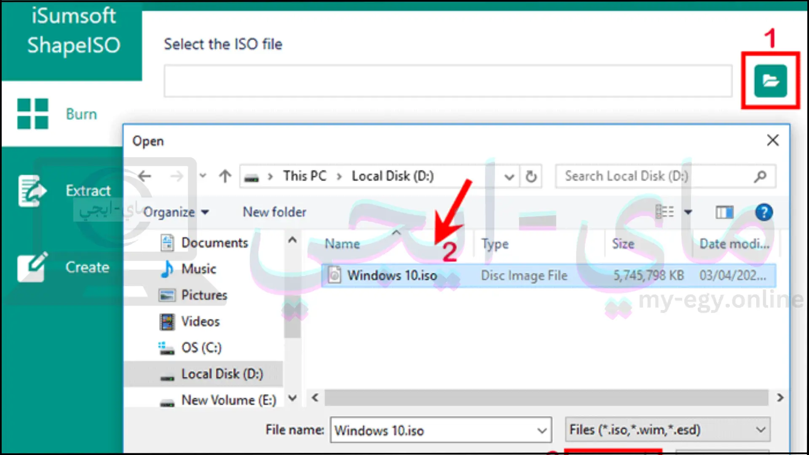Click the refresh button in file dialog

[x=530, y=176]
